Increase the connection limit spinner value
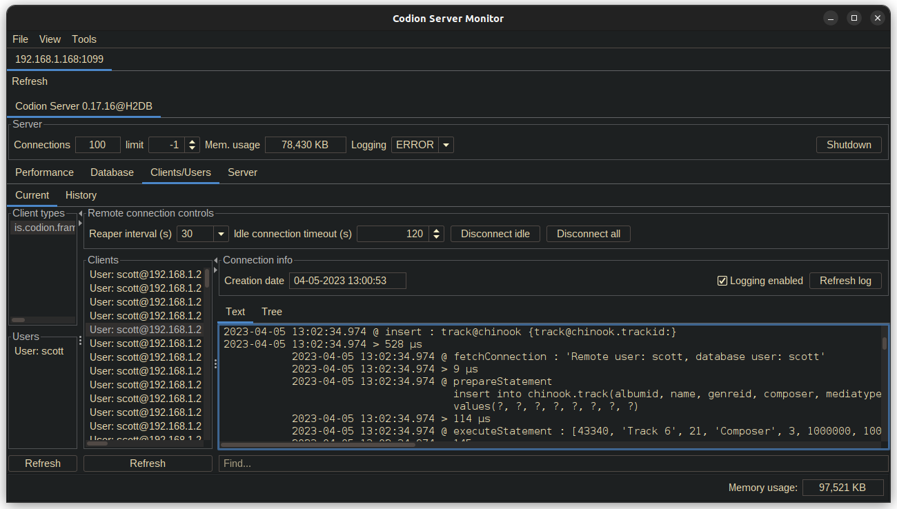This screenshot has height=509, width=897. tap(192, 141)
